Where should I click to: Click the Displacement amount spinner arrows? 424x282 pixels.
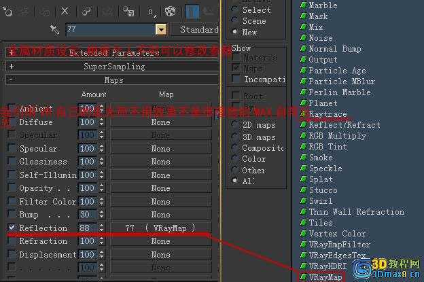(x=101, y=254)
